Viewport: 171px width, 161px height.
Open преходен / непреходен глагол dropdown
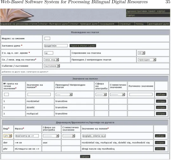pos(147,60)
